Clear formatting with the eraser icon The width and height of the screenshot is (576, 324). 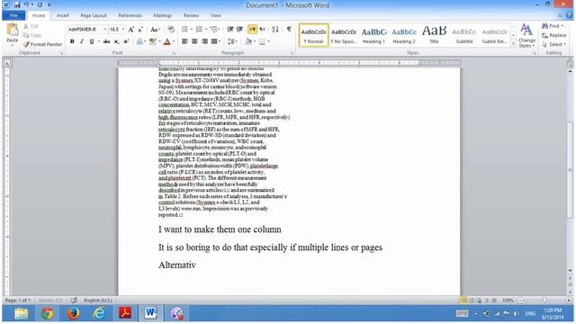coord(171,30)
